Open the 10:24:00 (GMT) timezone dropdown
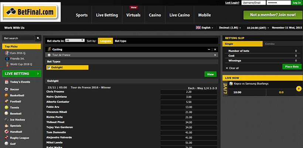 [258, 28]
